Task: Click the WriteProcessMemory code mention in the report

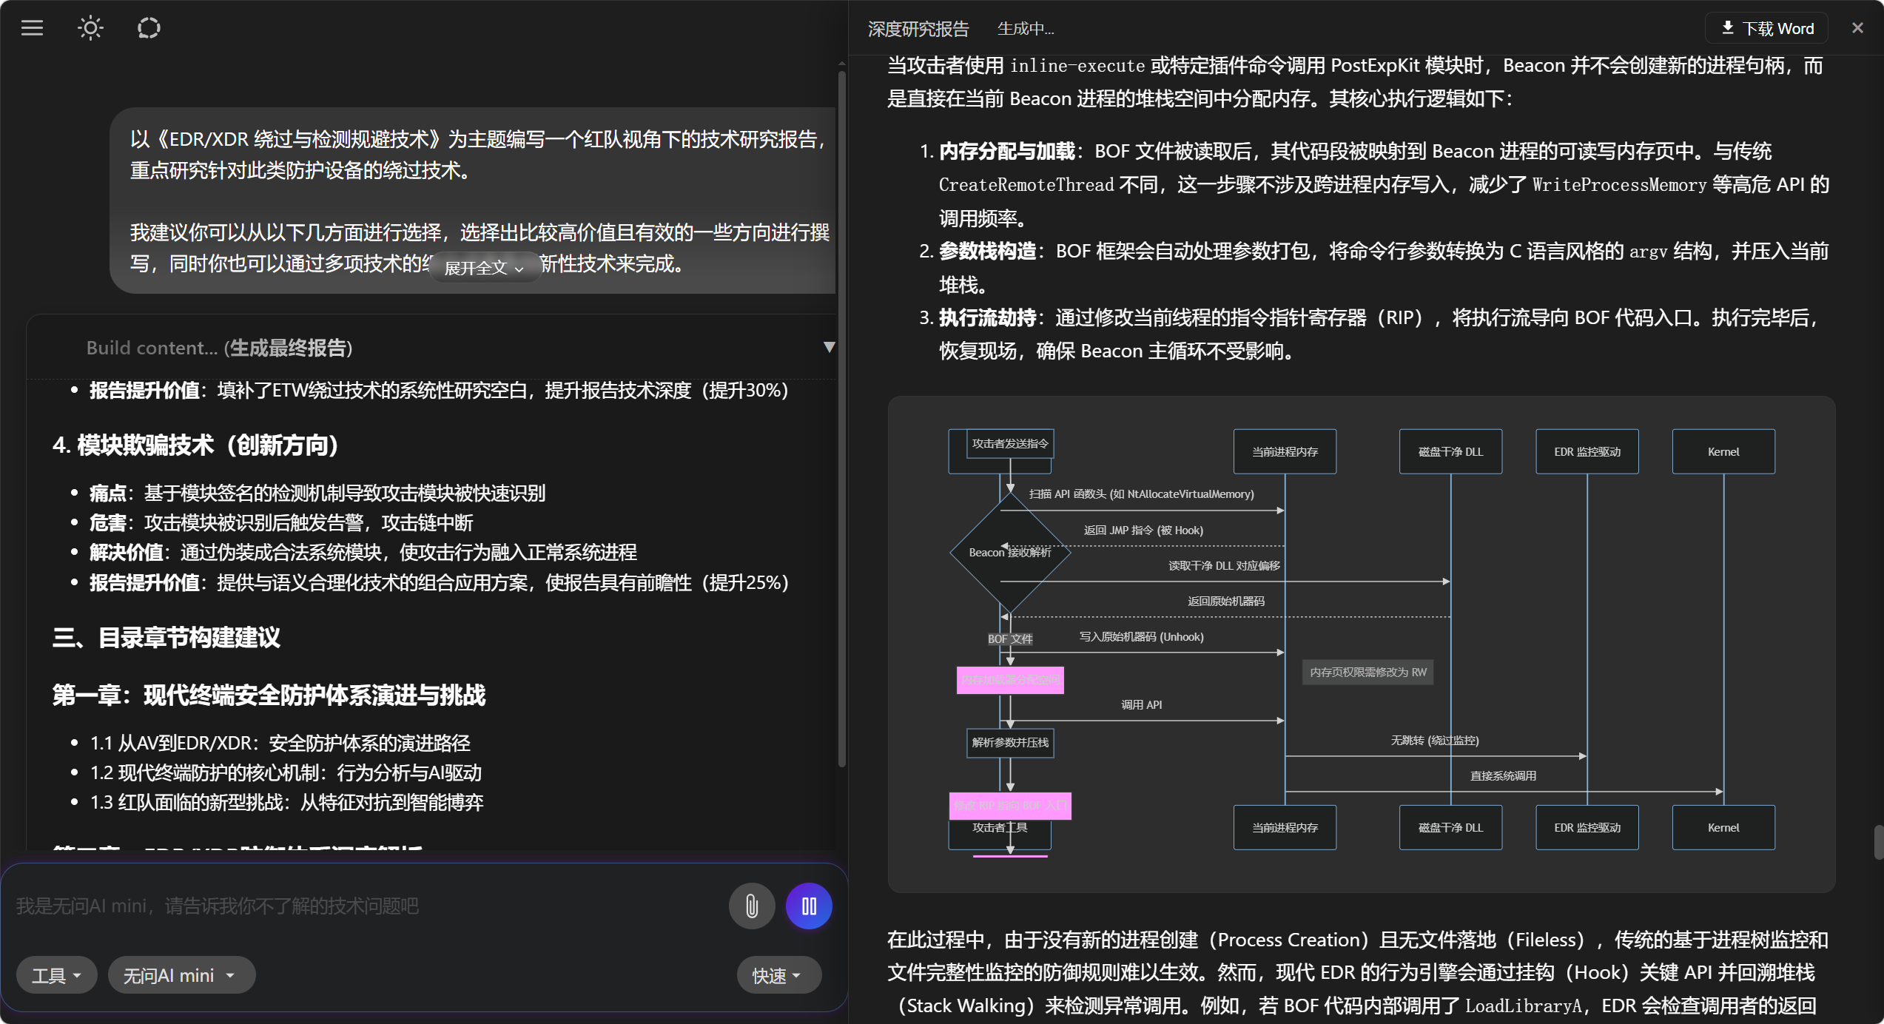Action: pos(1620,184)
